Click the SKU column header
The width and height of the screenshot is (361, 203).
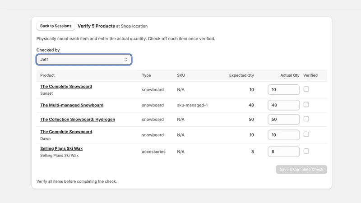(x=181, y=75)
